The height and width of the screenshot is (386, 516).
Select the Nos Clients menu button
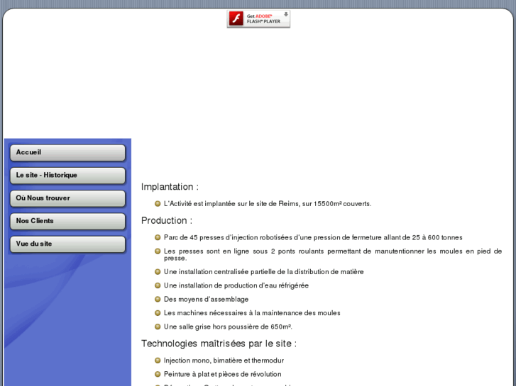coord(67,221)
